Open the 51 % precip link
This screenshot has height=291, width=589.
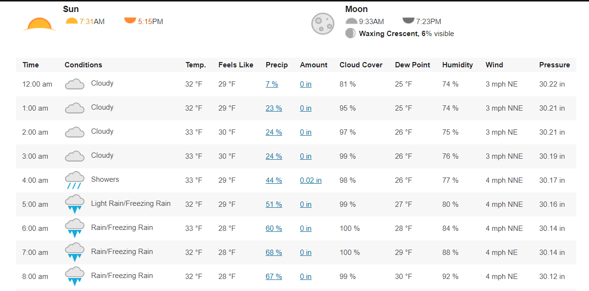(274, 204)
